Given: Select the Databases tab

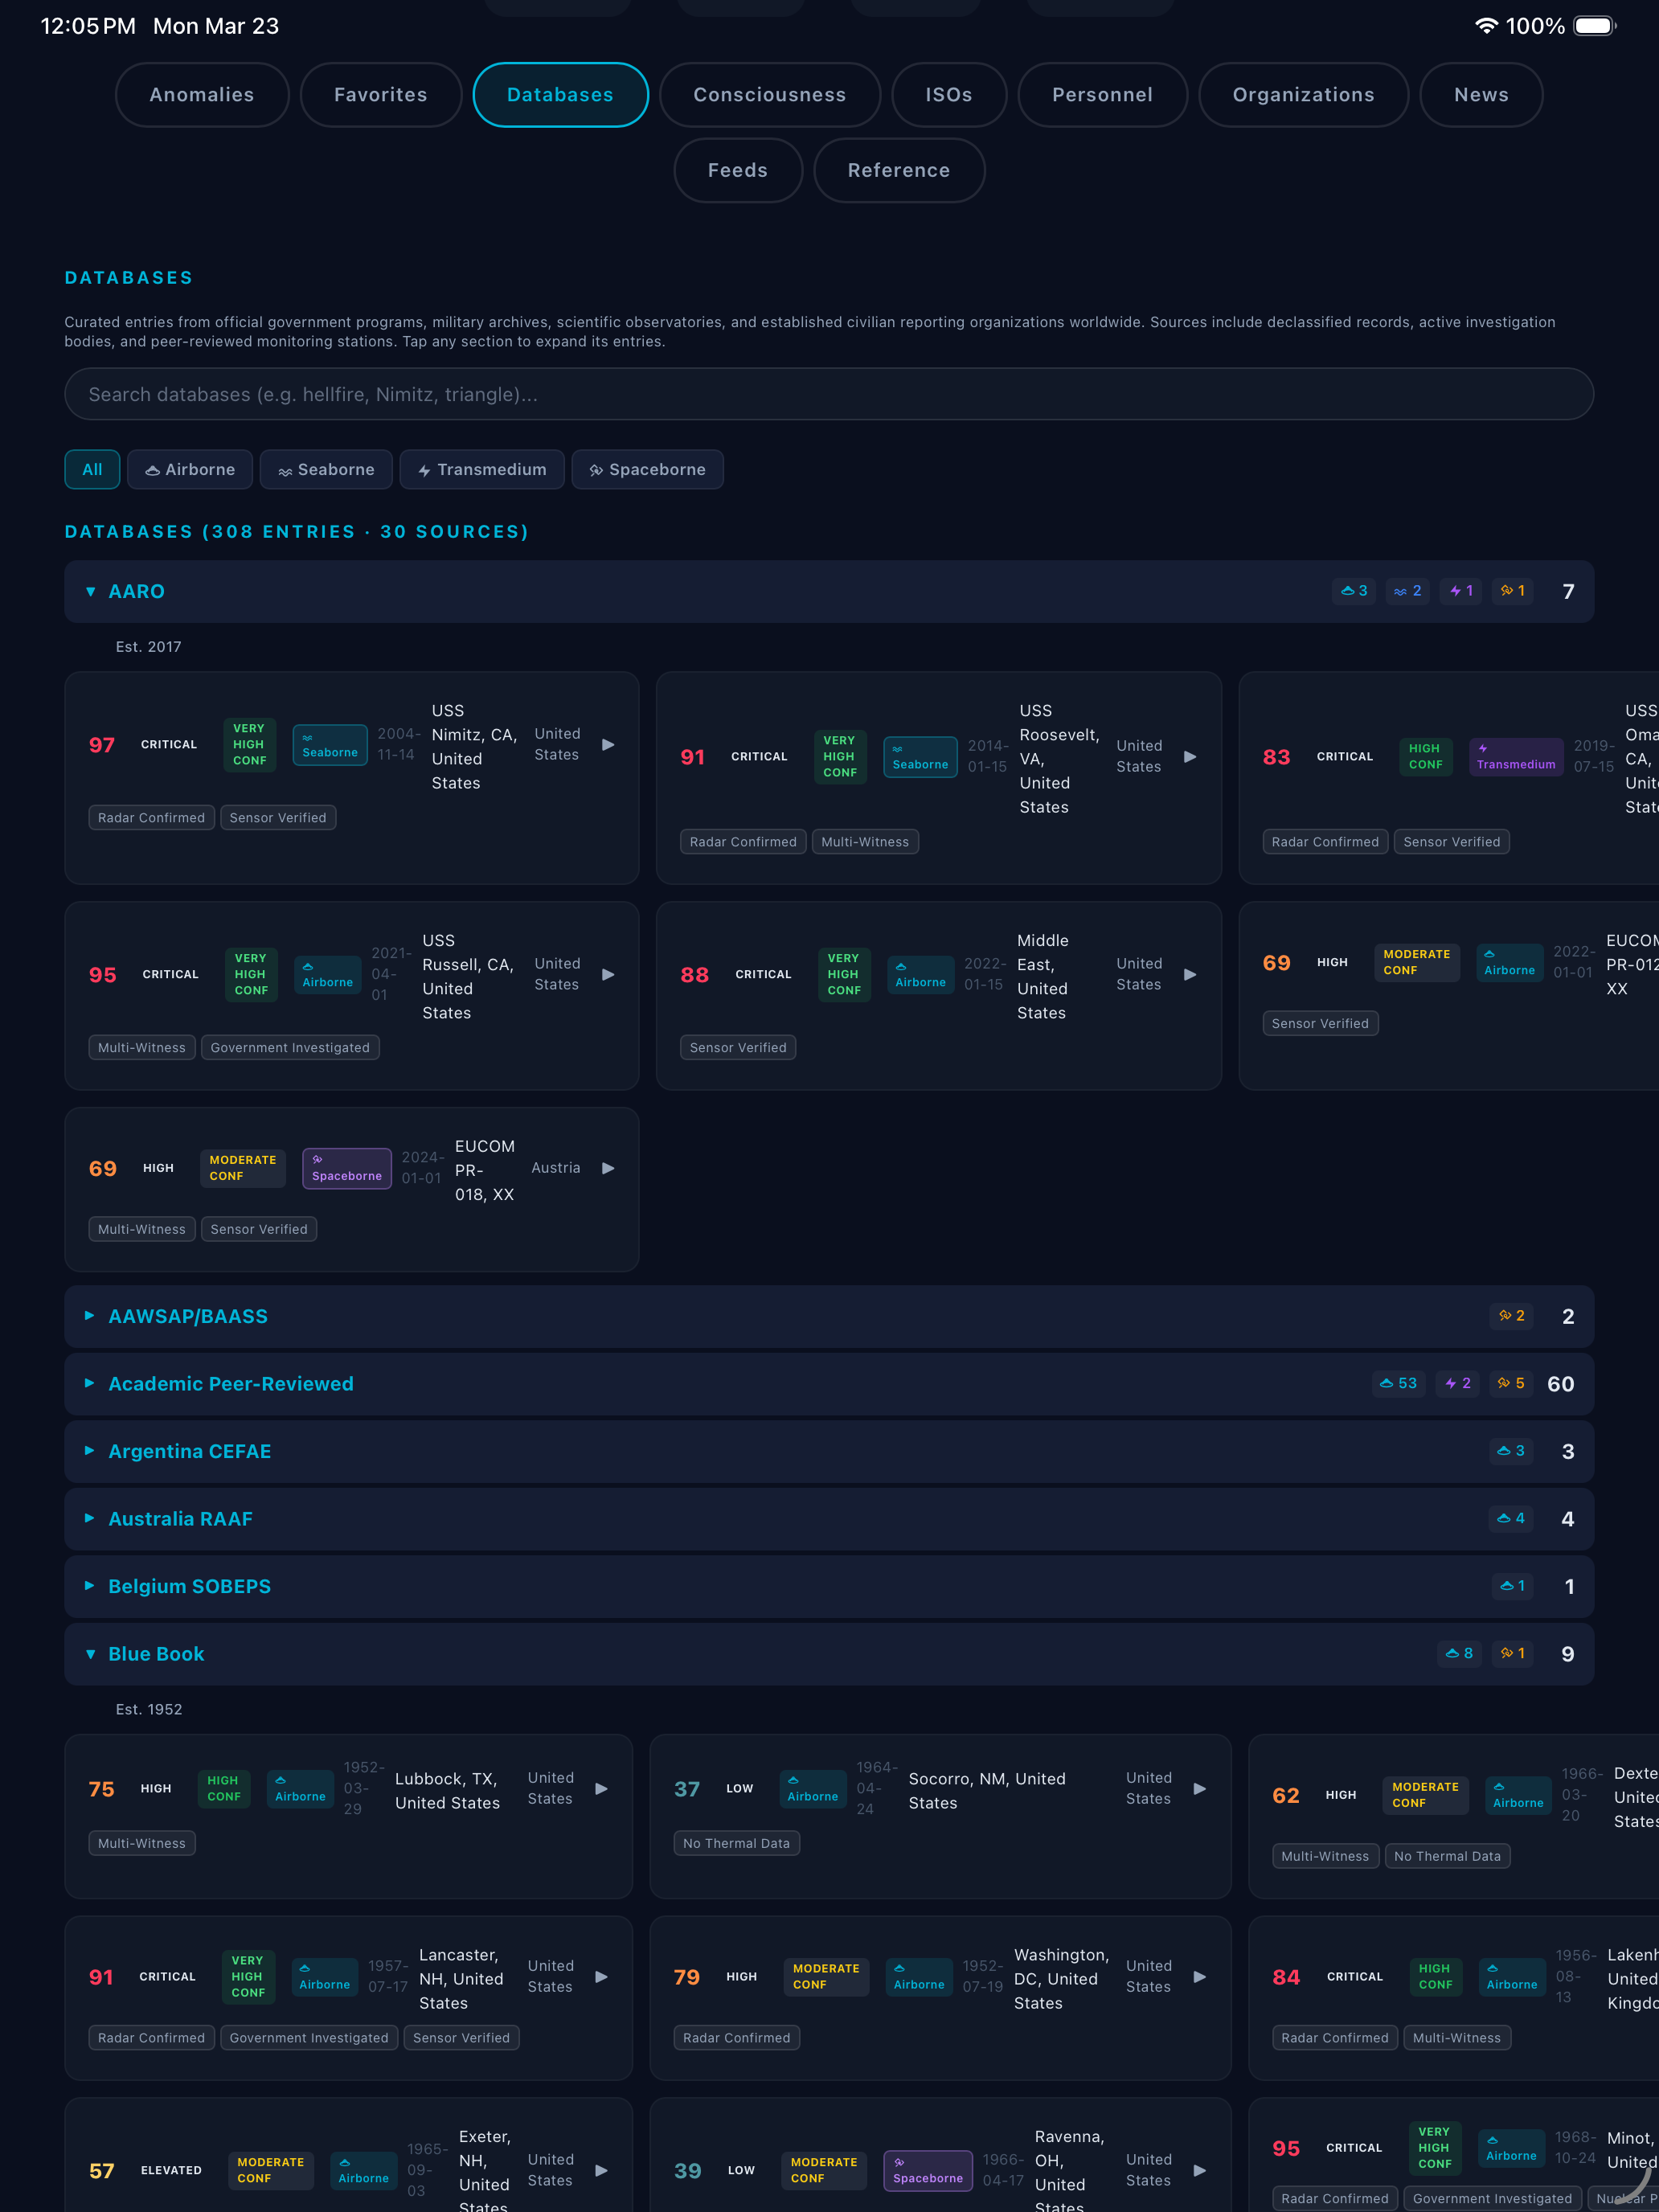Looking at the screenshot, I should pyautogui.click(x=560, y=95).
